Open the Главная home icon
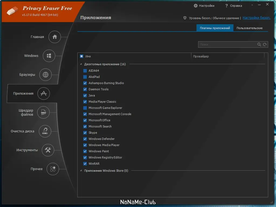The image size is (276, 207). tap(54, 37)
